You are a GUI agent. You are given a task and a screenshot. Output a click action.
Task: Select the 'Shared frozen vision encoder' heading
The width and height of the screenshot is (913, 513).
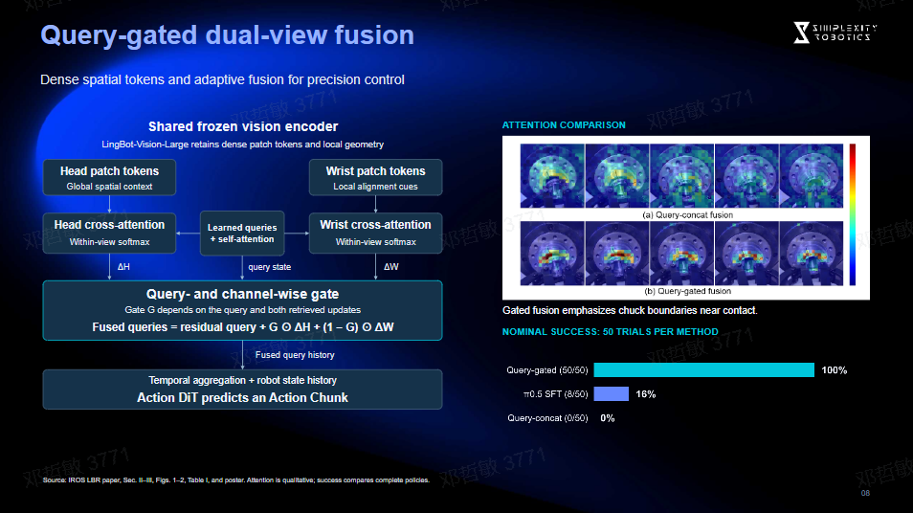pos(243,126)
